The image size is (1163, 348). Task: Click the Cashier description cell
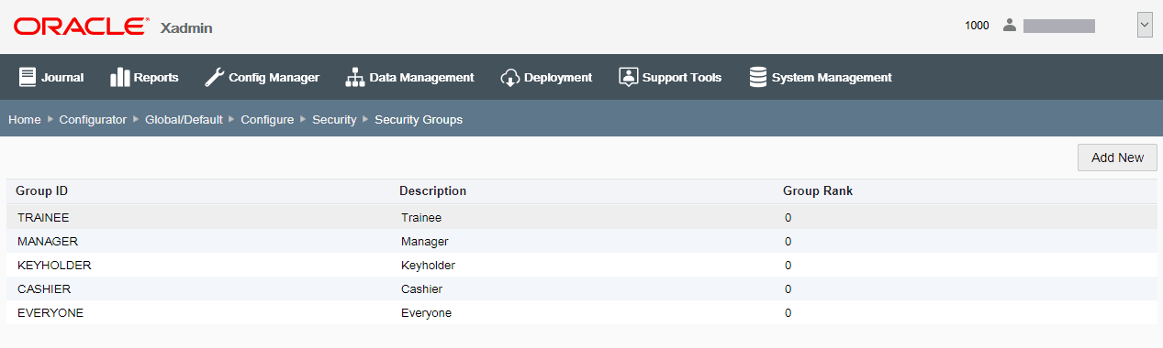[x=422, y=288]
